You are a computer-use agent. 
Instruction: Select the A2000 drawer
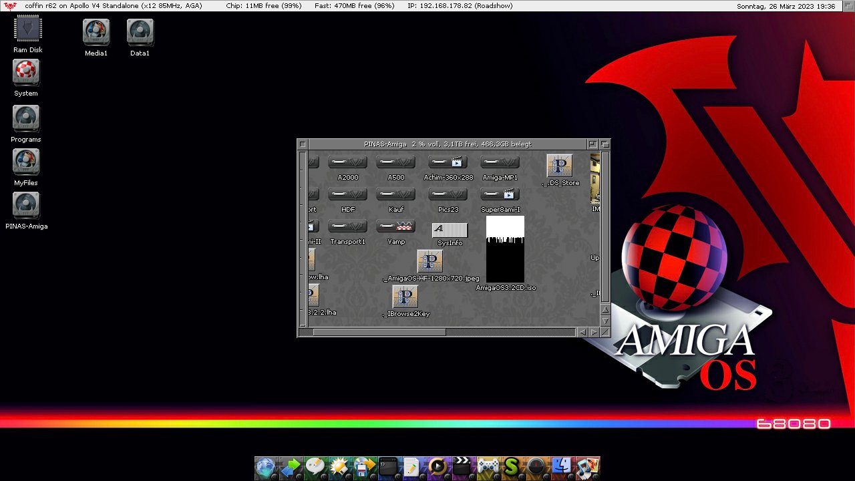[x=347, y=162]
